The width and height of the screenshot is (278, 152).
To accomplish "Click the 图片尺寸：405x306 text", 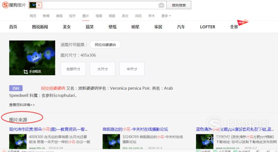I will 78,55.
